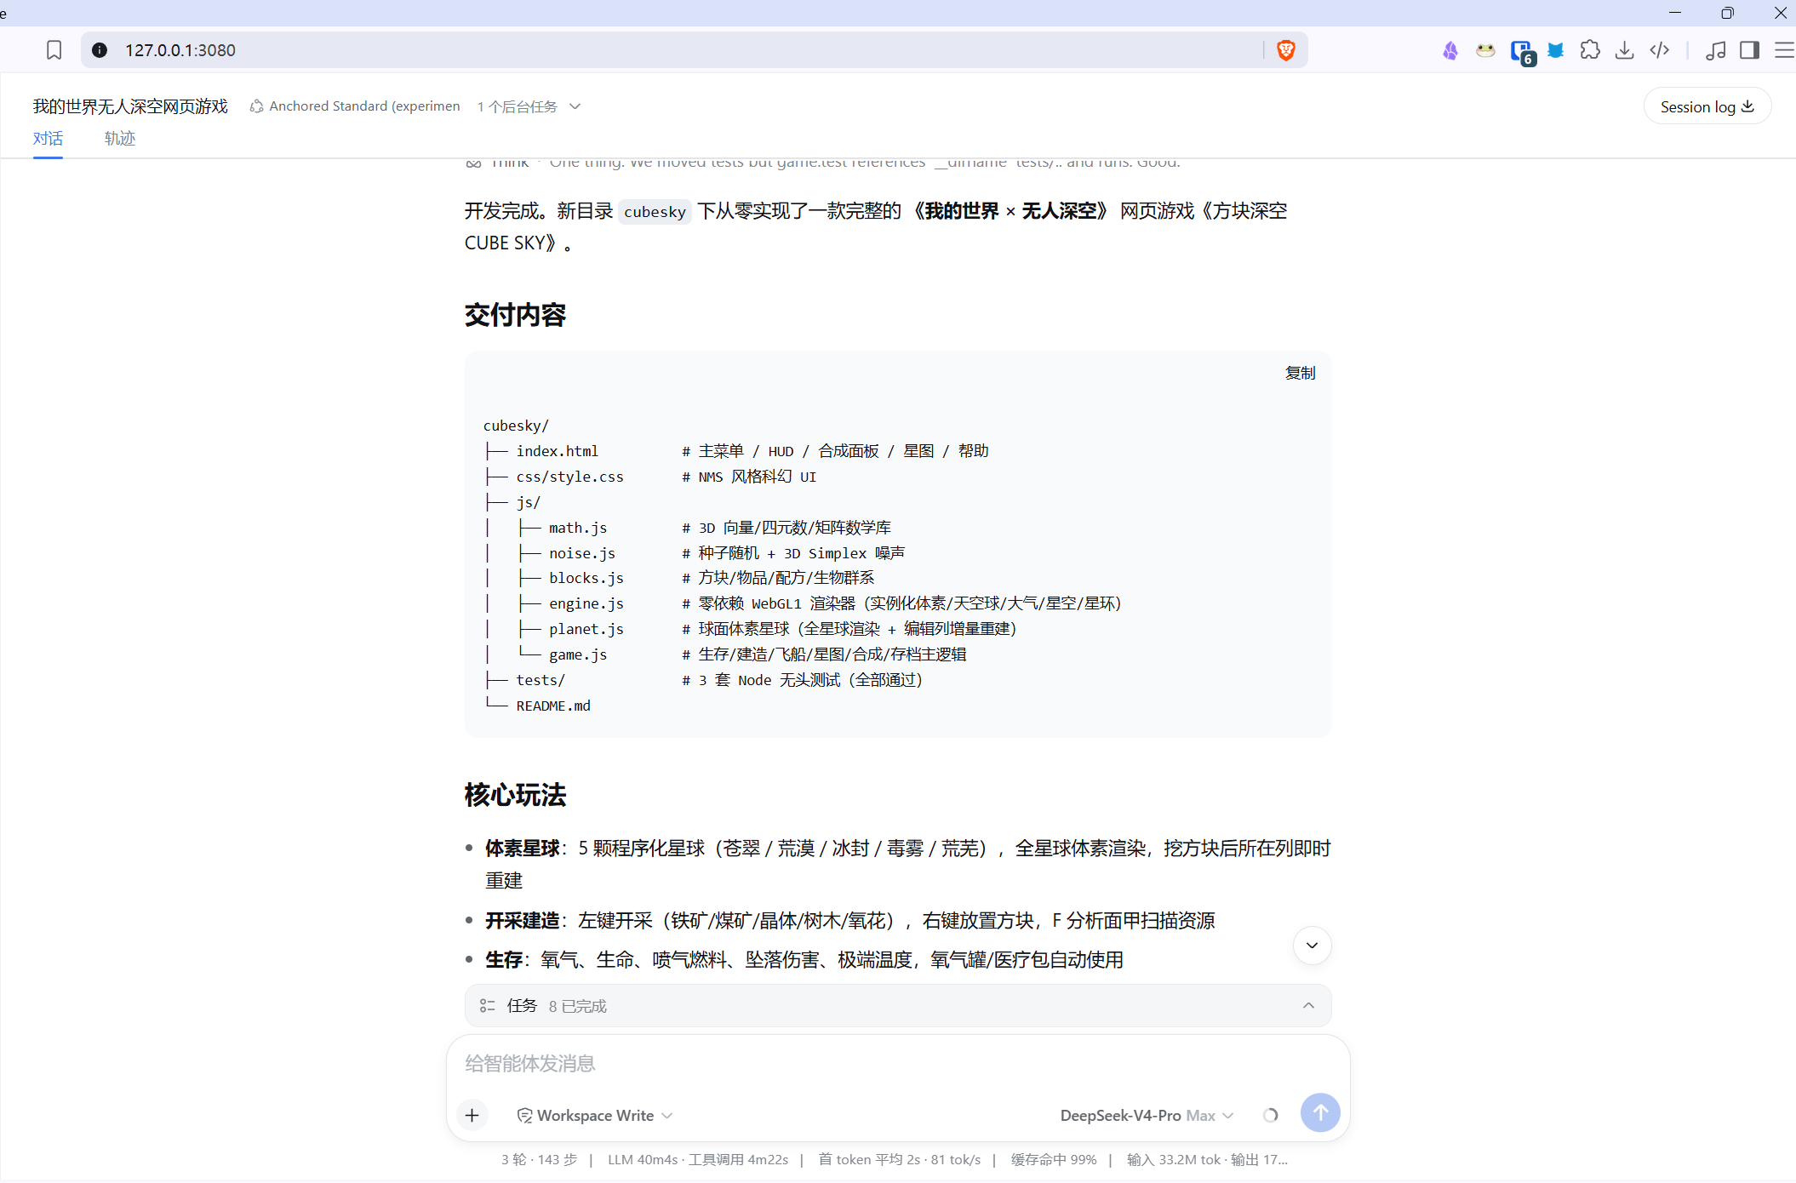
Task: Close the browser window
Action: click(x=1780, y=13)
